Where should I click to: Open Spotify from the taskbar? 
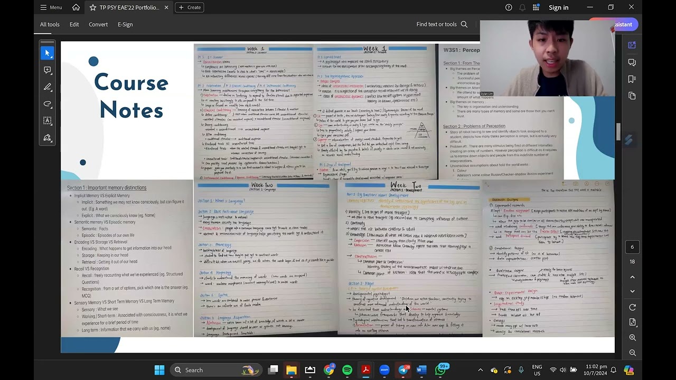(347, 370)
